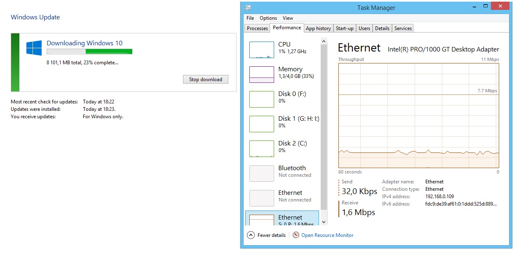This screenshot has width=514, height=267.
Task: Switch to the App history tab
Action: [318, 28]
